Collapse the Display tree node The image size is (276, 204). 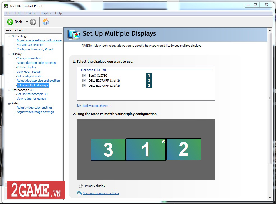(9, 54)
